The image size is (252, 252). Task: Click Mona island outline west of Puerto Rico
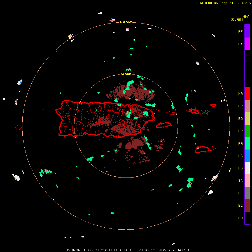tap(18, 127)
